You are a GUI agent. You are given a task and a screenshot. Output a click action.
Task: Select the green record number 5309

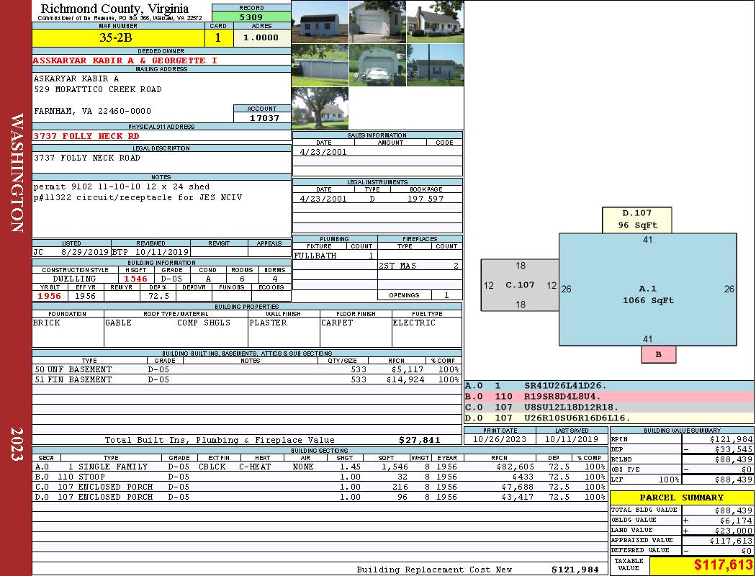[251, 17]
